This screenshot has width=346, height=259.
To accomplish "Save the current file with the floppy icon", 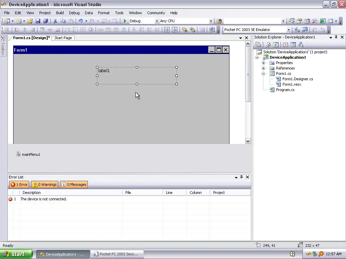I will pos(38,21).
